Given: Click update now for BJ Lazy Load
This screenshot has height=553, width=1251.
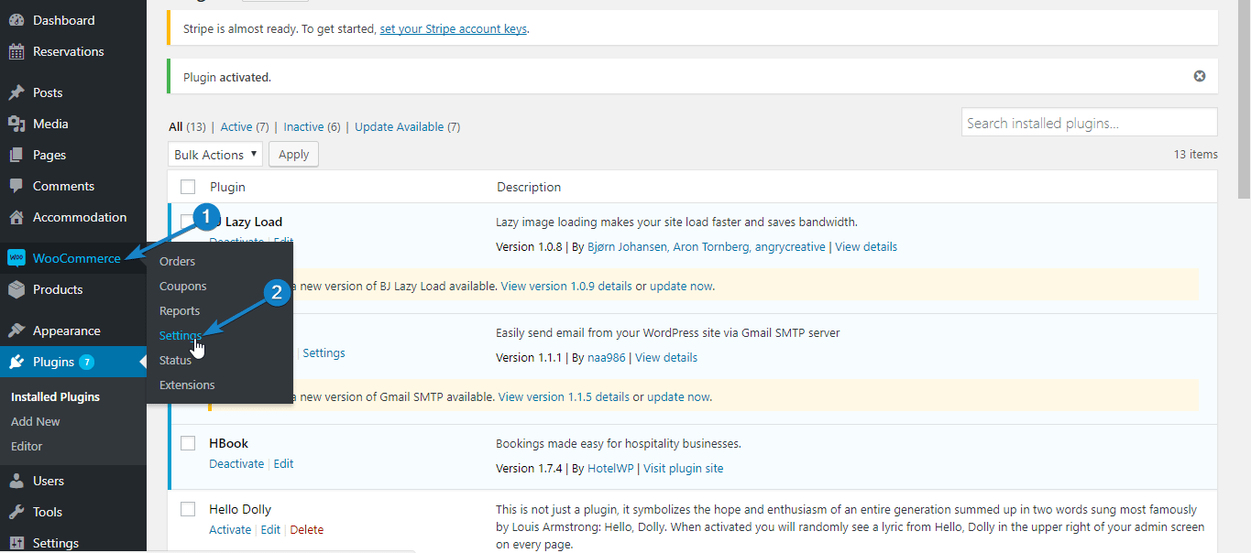Looking at the screenshot, I should (681, 286).
